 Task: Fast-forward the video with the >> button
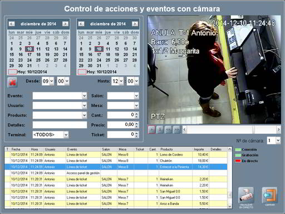(176, 129)
